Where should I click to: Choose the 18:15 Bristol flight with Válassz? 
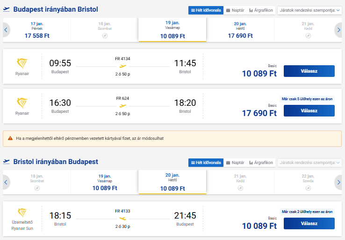(x=309, y=224)
